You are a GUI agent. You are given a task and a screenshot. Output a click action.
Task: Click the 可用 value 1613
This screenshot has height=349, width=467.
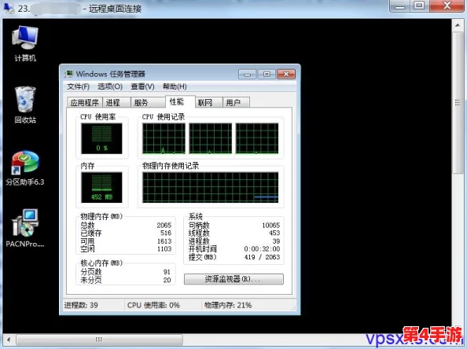click(x=164, y=241)
